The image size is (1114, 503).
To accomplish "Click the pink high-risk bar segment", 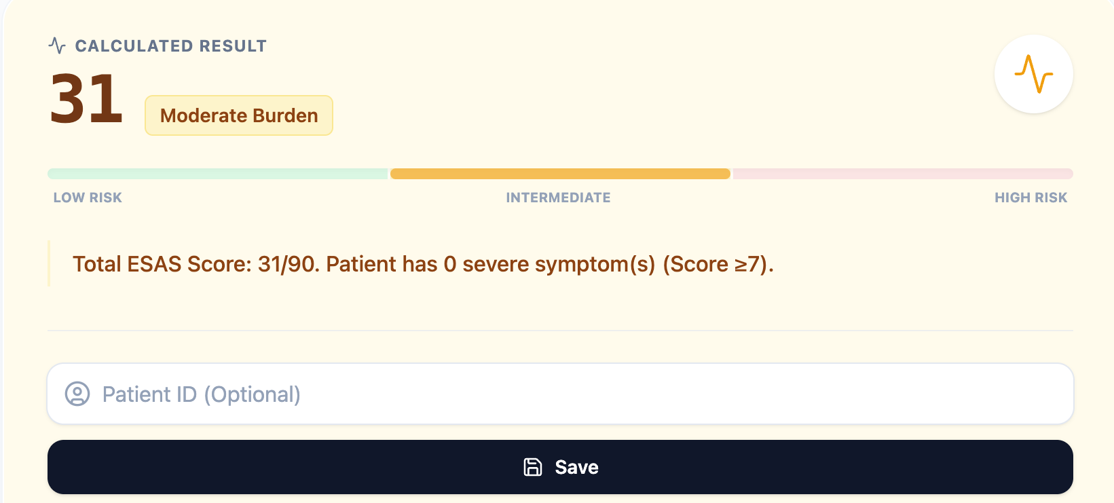I will pos(903,174).
